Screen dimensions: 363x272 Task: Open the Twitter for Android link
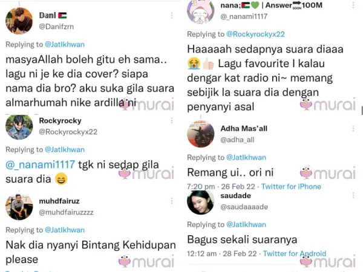coord(295,253)
